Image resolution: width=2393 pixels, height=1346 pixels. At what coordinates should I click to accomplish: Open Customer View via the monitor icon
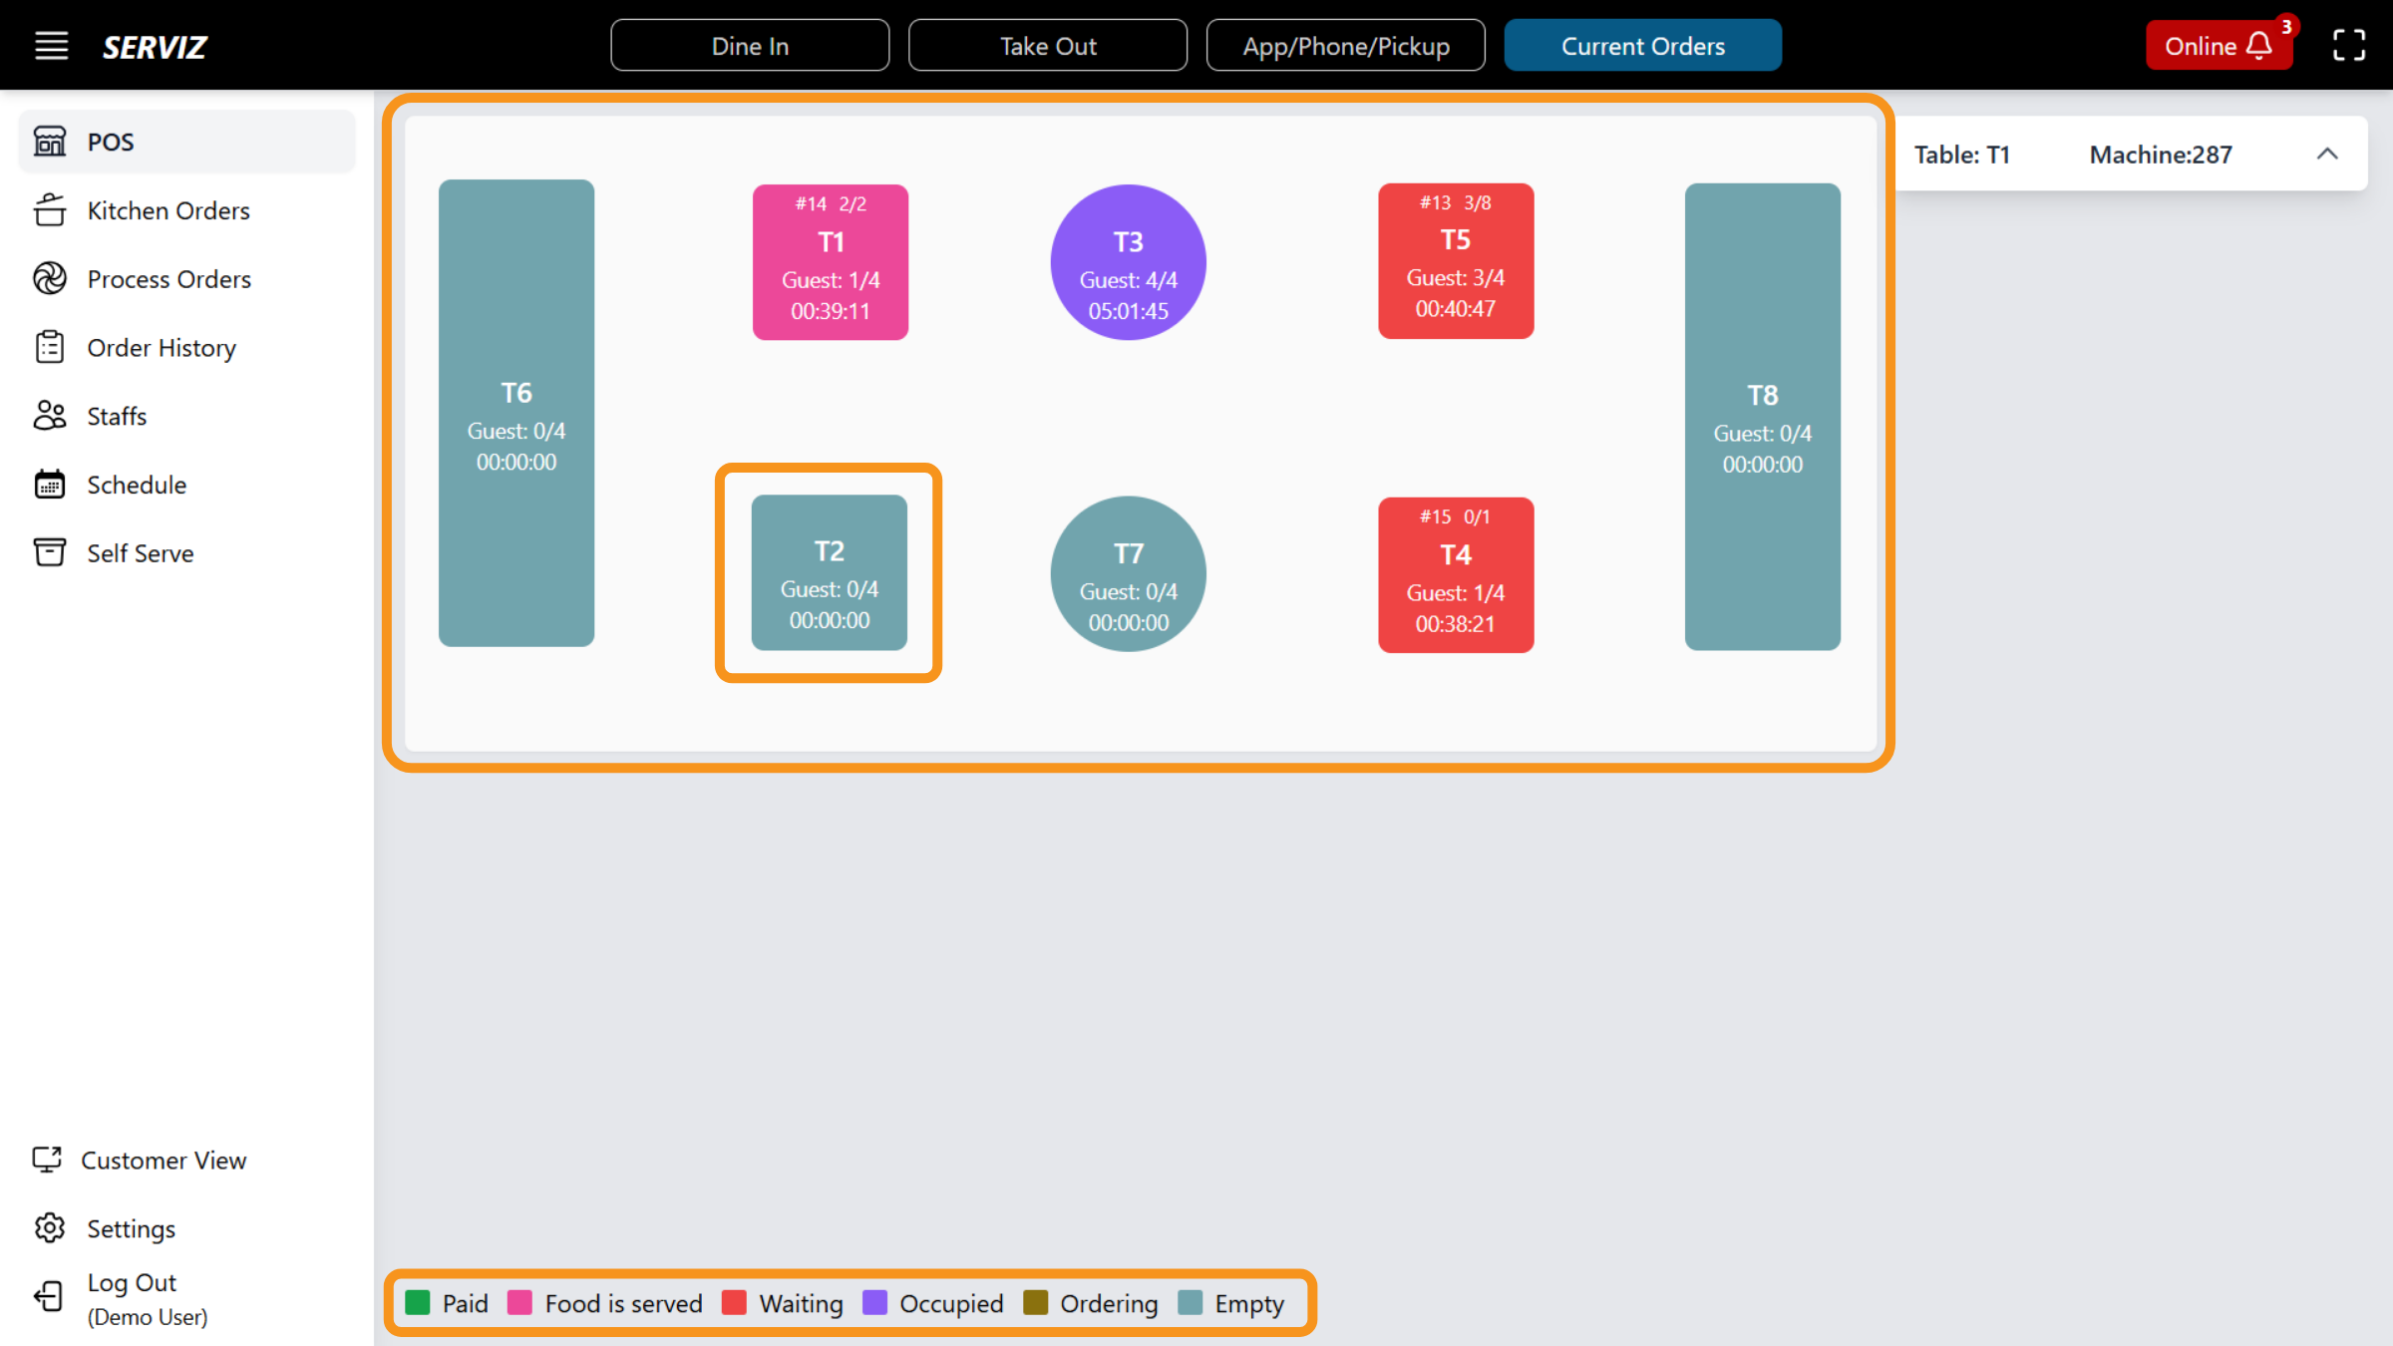coord(49,1160)
